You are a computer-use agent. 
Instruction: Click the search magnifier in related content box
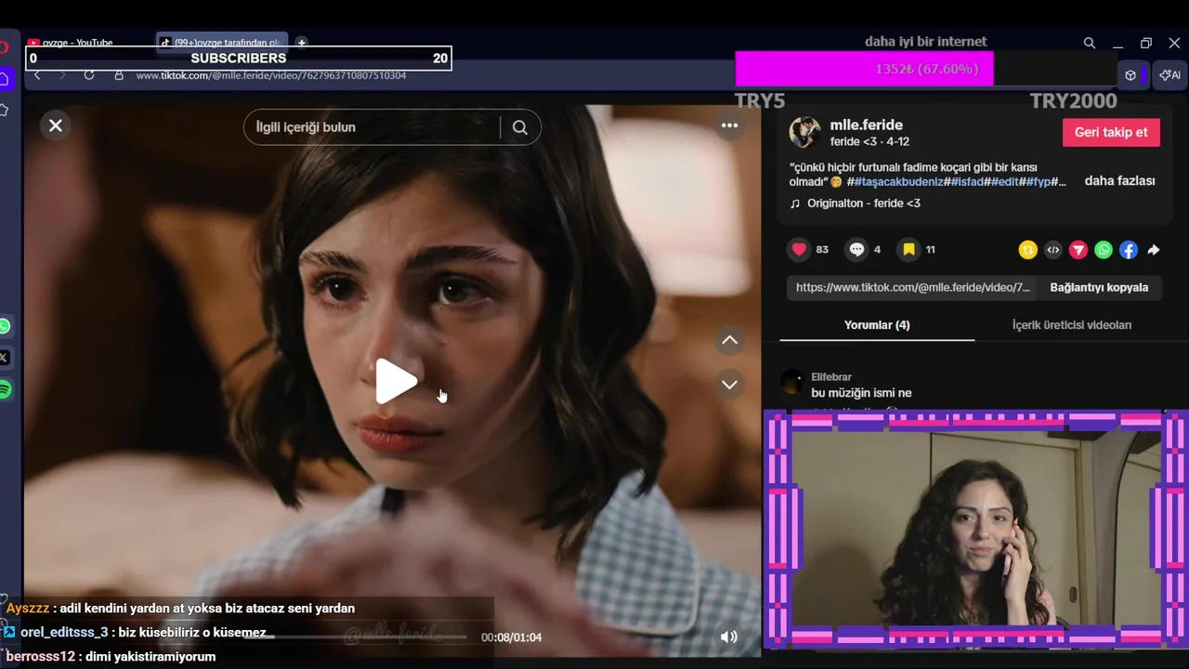pos(520,127)
